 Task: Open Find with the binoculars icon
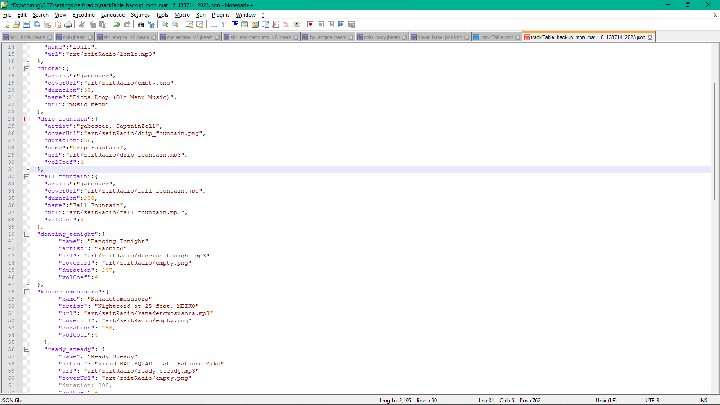tap(140, 24)
